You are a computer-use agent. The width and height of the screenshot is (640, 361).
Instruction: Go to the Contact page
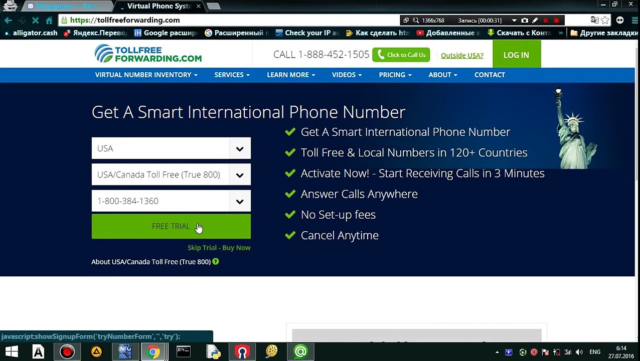(x=490, y=75)
